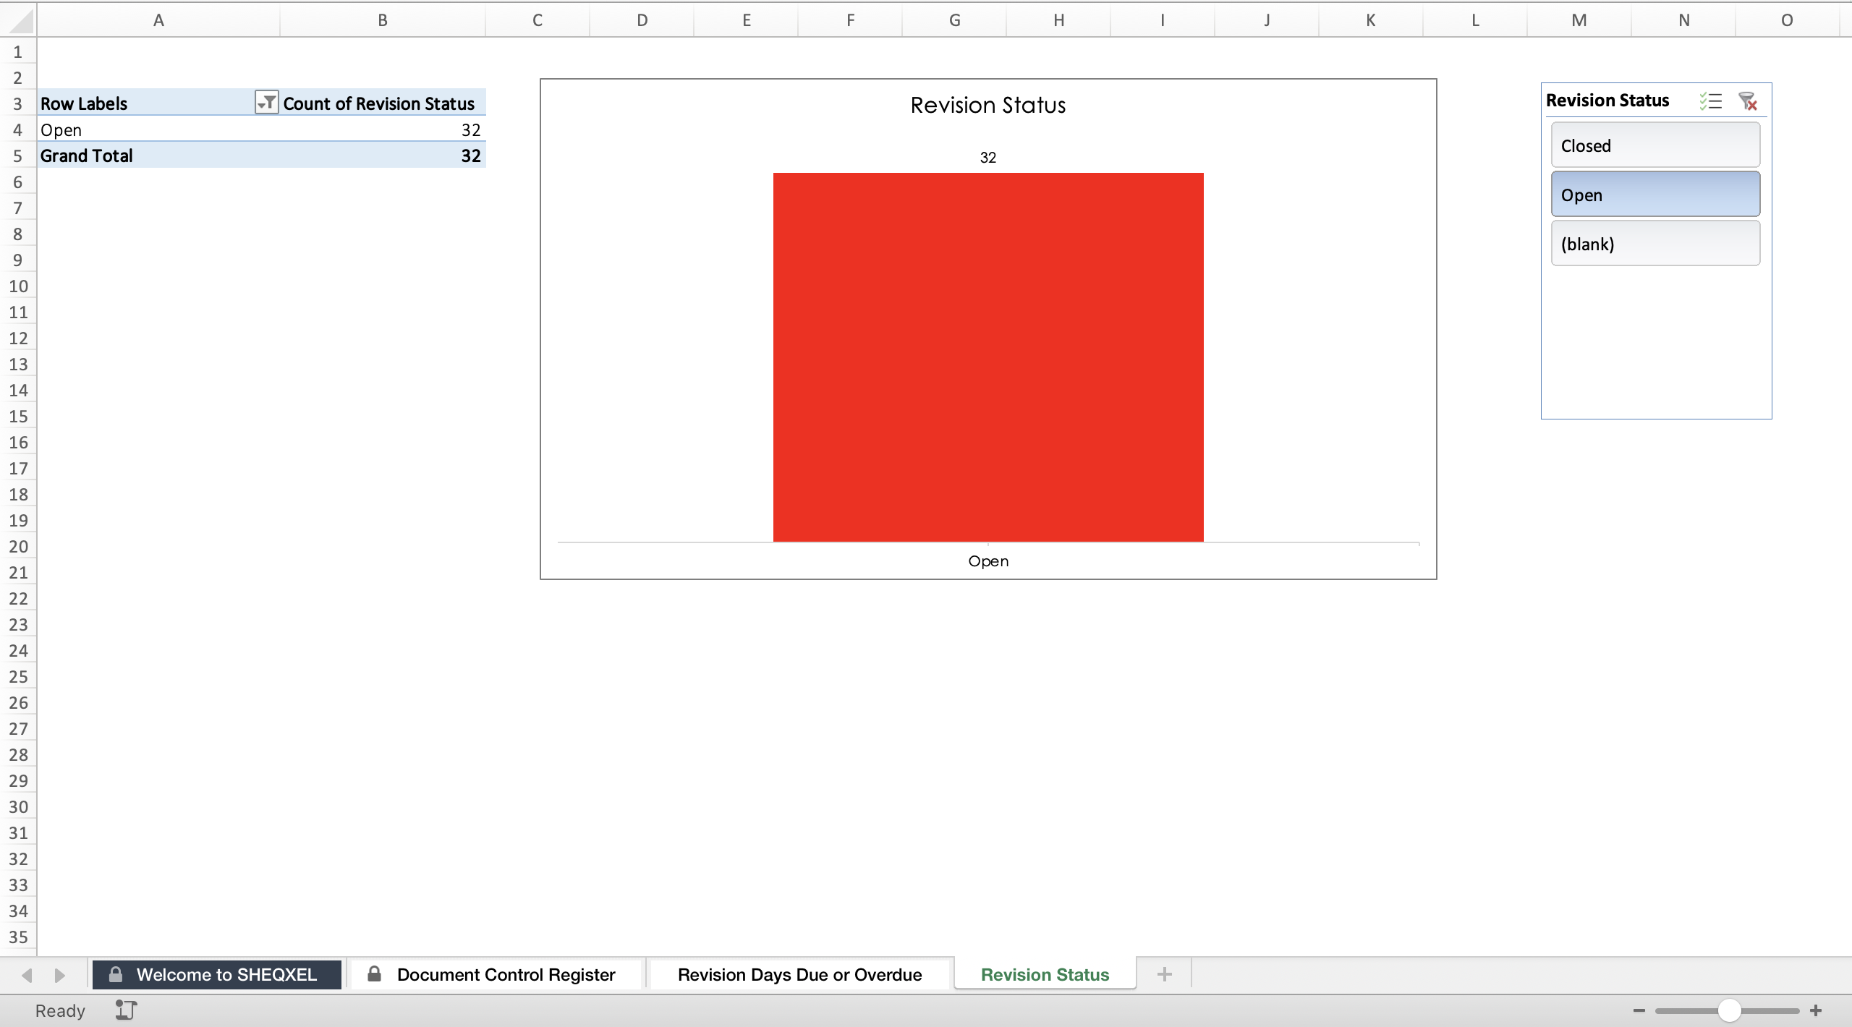Click the accessibility status bar icon
Image resolution: width=1852 pixels, height=1027 pixels.
pyautogui.click(x=126, y=1010)
